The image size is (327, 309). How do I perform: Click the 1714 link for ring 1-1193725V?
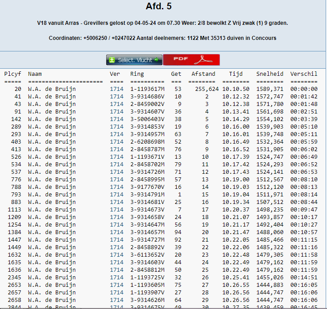pyautogui.click(x=116, y=277)
